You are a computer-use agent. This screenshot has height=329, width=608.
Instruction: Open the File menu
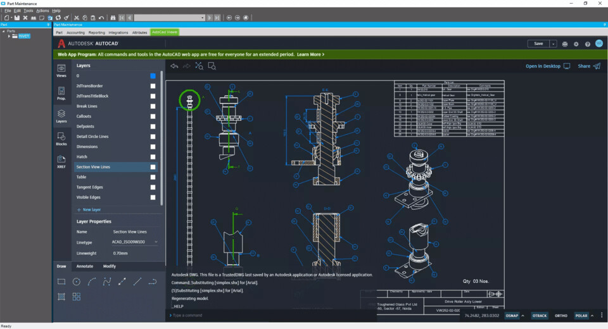[x=8, y=11]
